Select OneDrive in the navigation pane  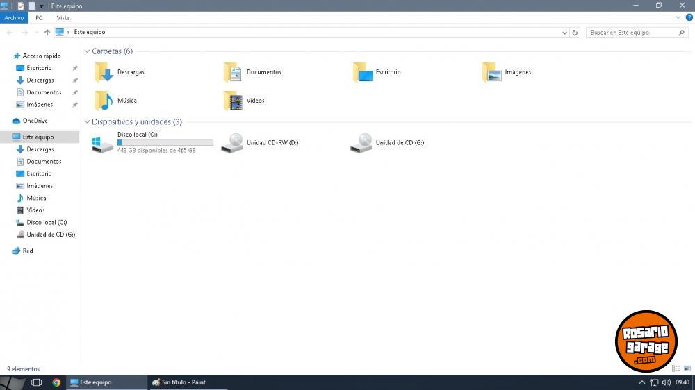tap(35, 121)
